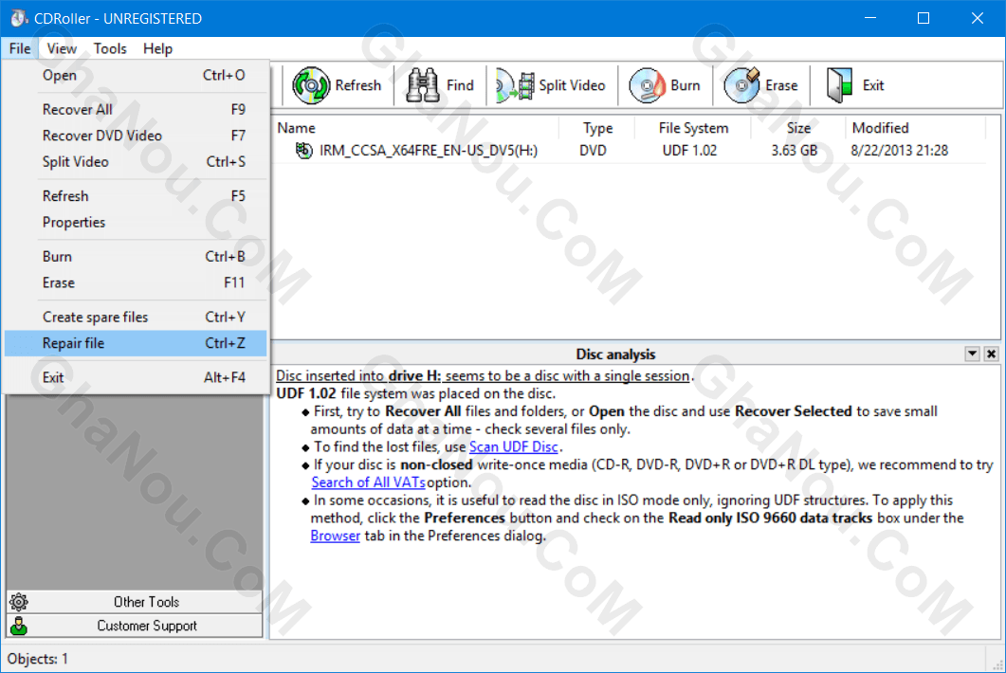Image resolution: width=1006 pixels, height=673 pixels.
Task: Select Recover DVD Video menu entry
Action: [136, 136]
